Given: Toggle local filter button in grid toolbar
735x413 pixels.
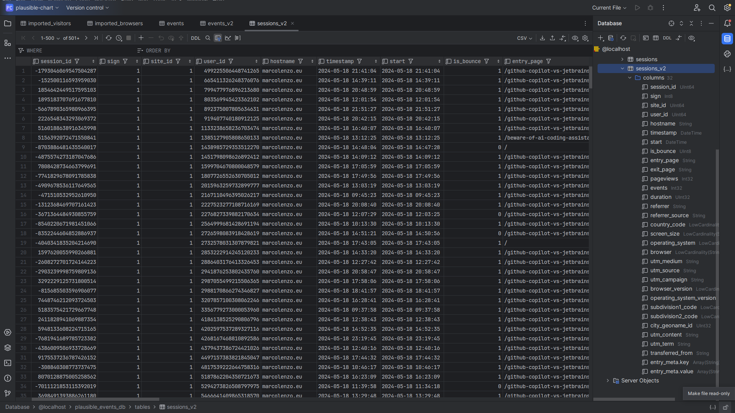Looking at the screenshot, I should [218, 38].
